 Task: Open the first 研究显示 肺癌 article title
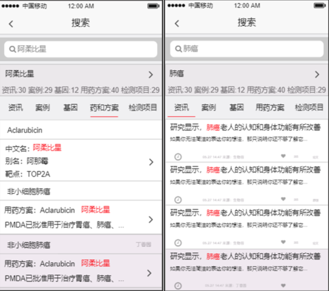point(245,127)
